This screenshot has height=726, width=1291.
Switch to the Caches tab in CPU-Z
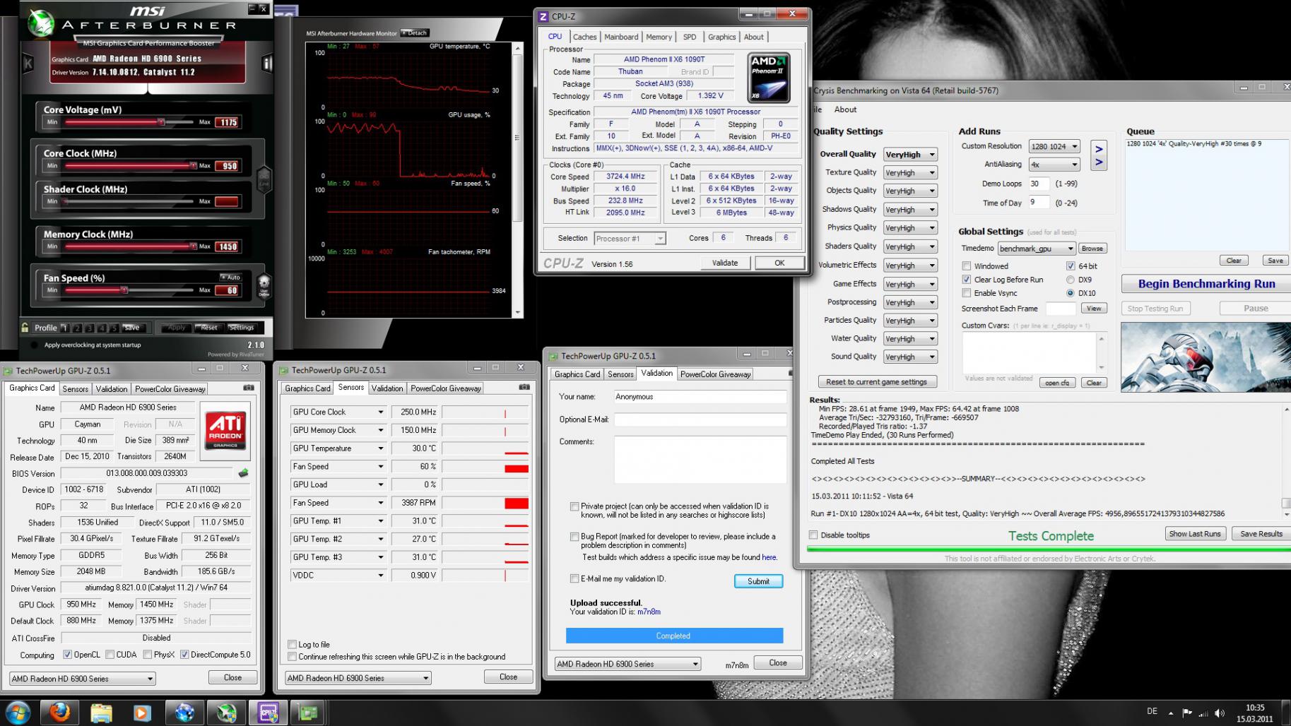(x=584, y=37)
